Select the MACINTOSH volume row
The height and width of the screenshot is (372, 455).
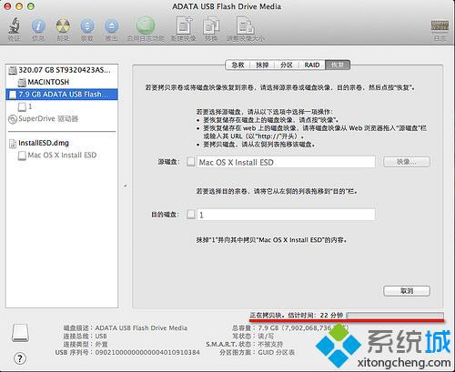click(x=62, y=82)
